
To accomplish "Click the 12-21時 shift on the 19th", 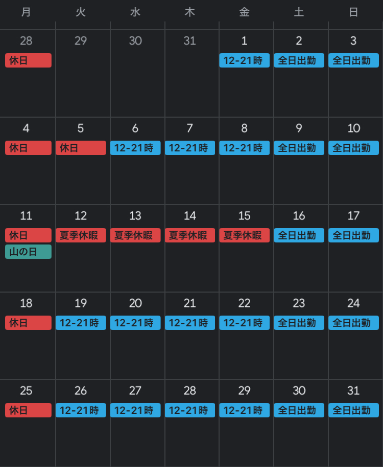I will tap(81, 323).
